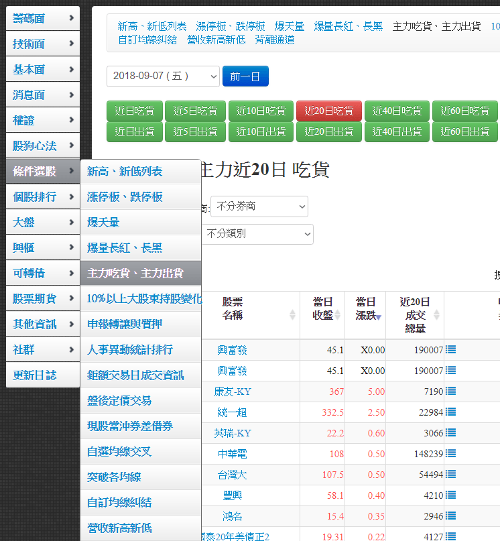Expand the 技術面 sidebar menu
Image resolution: width=500 pixels, height=541 pixels.
(x=43, y=44)
